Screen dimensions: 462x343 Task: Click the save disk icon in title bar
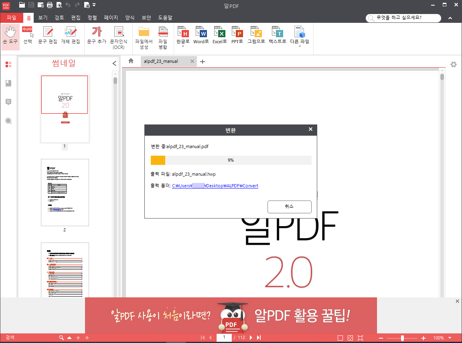pos(31,5)
